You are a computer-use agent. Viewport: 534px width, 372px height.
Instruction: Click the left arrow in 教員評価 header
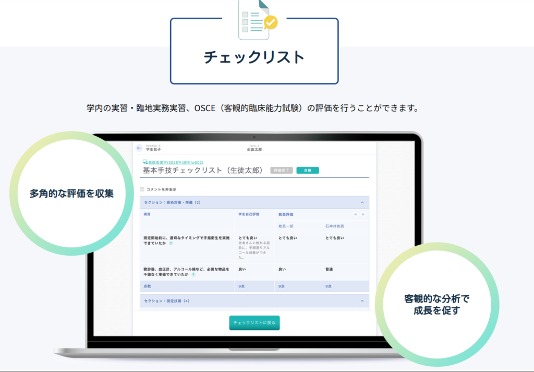click(x=356, y=214)
